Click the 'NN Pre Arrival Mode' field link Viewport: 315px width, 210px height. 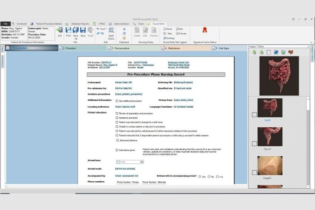tap(125, 169)
